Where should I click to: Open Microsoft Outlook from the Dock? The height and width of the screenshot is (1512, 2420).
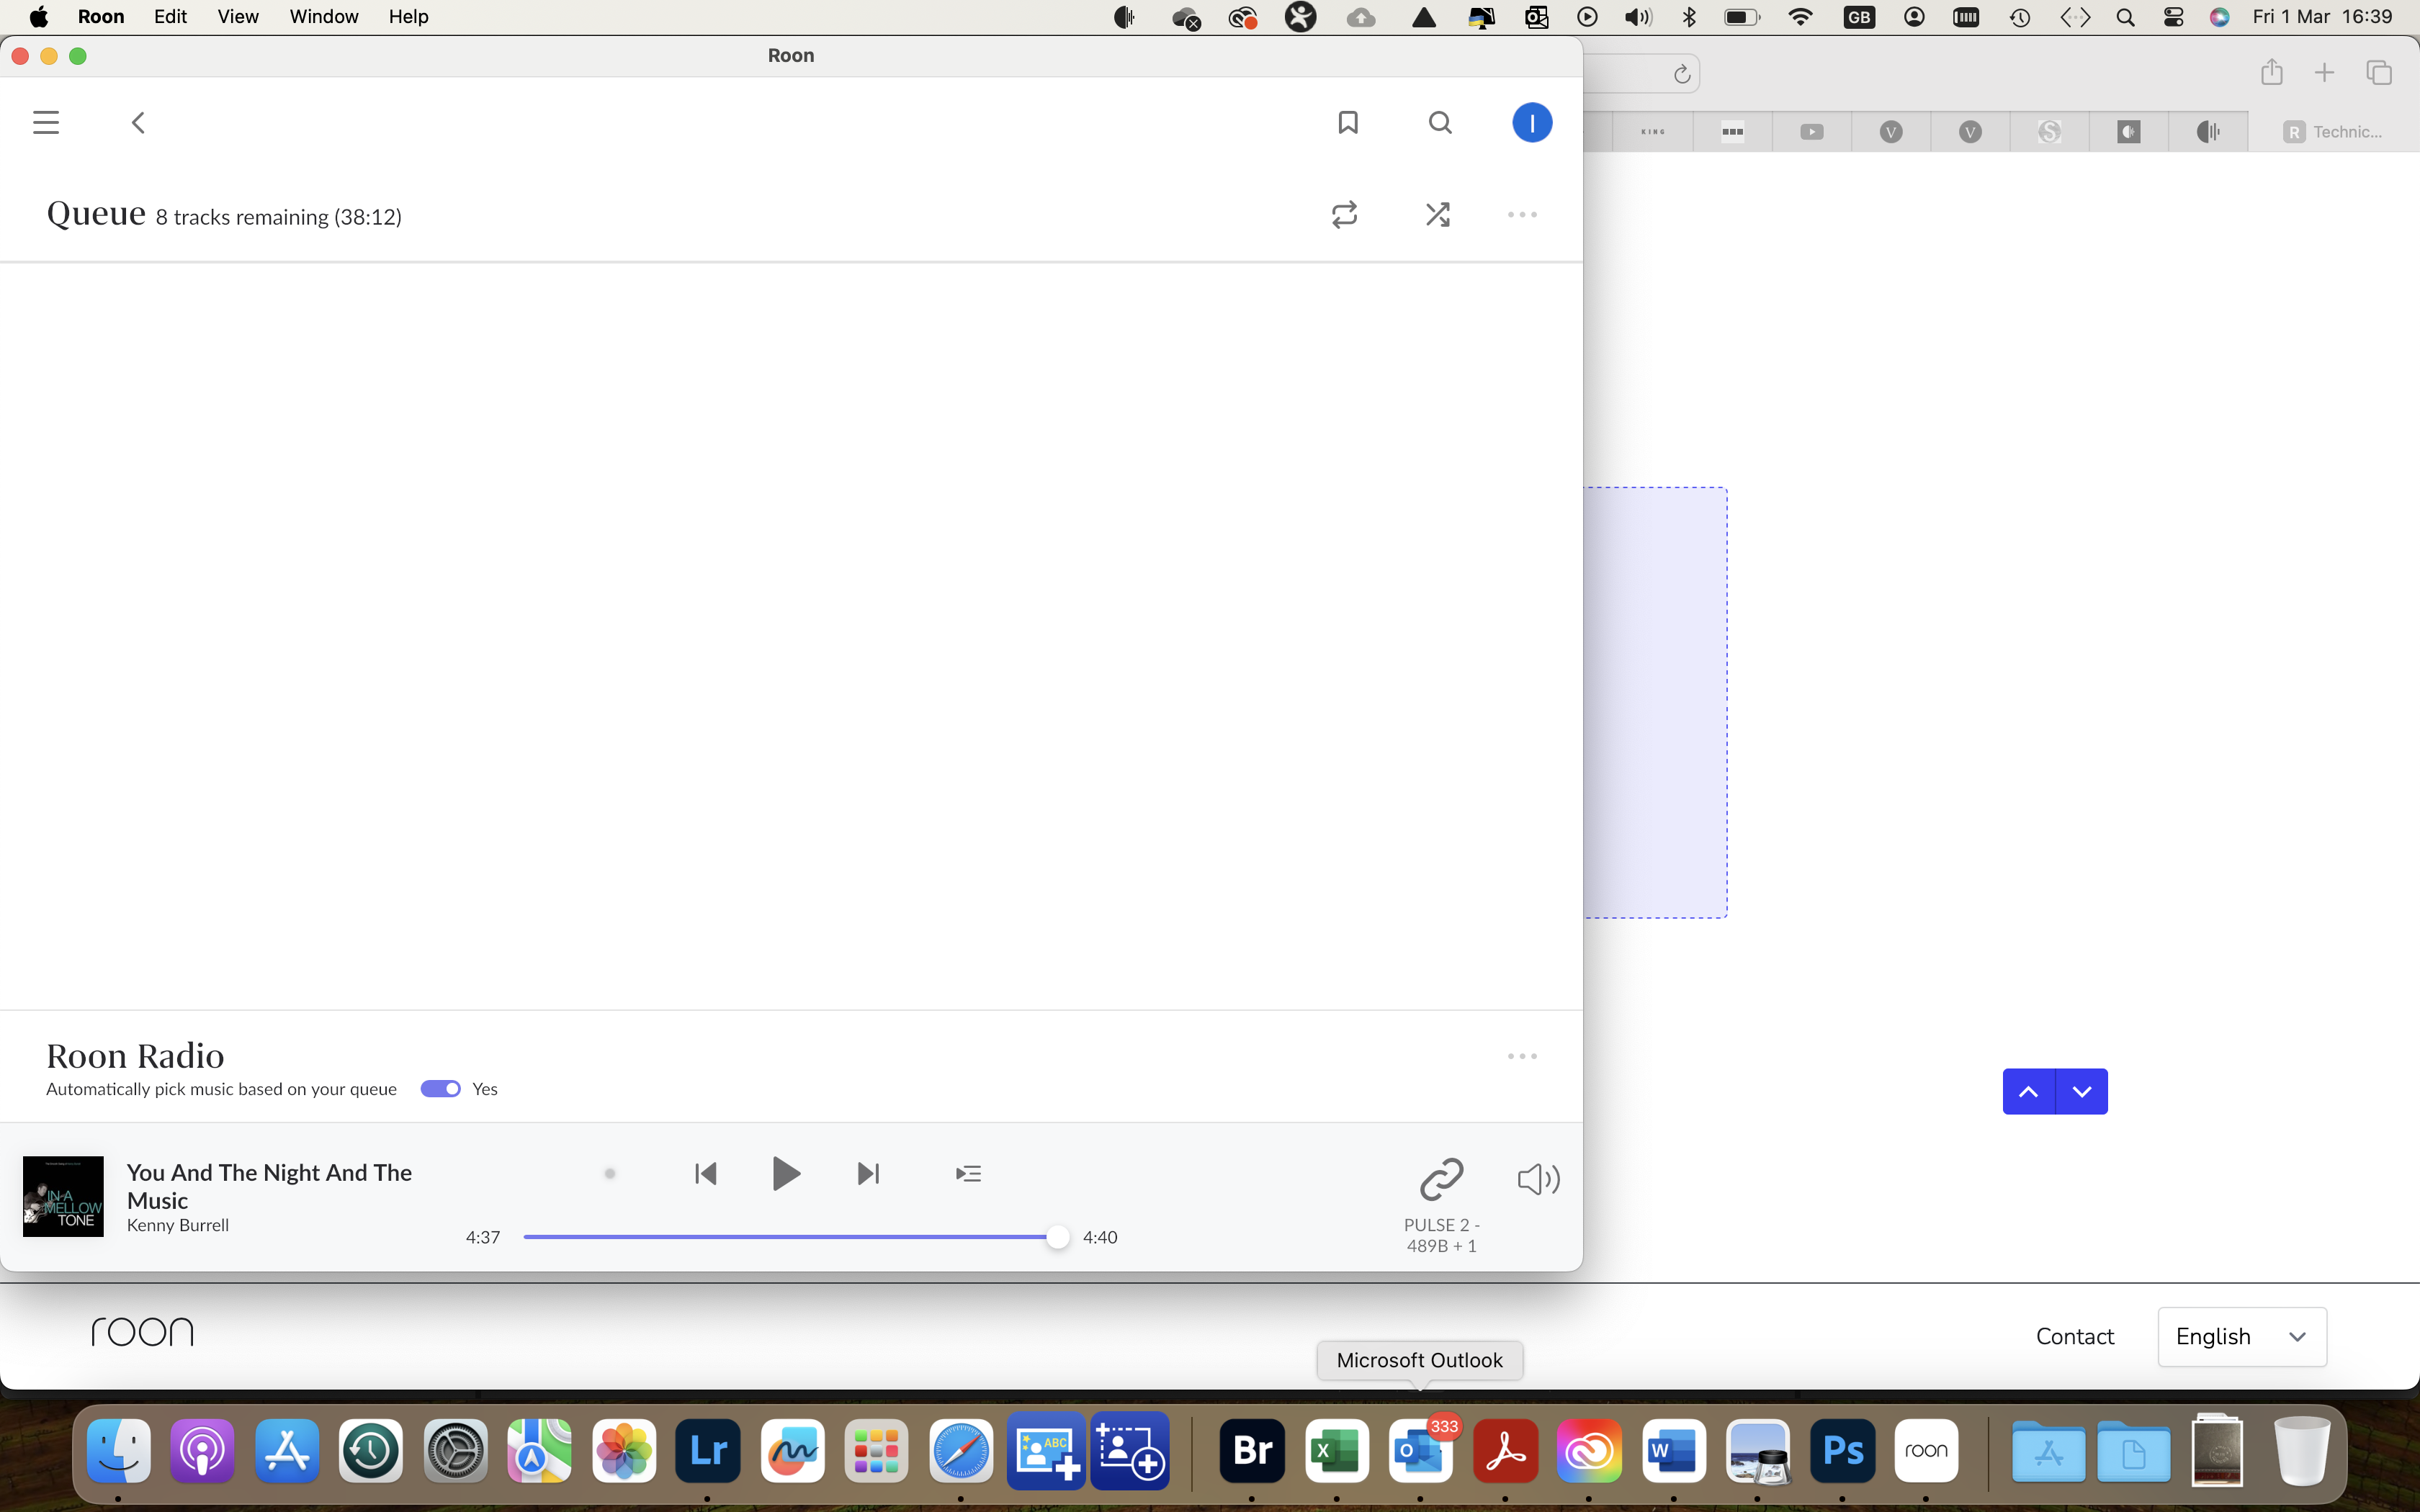click(x=1421, y=1451)
